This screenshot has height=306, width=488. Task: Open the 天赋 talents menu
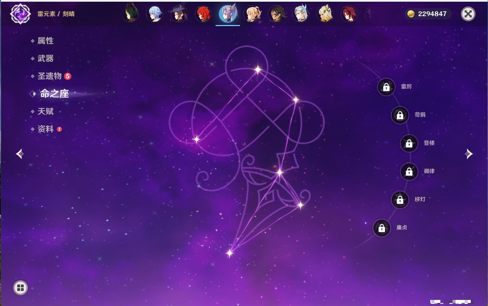click(45, 111)
